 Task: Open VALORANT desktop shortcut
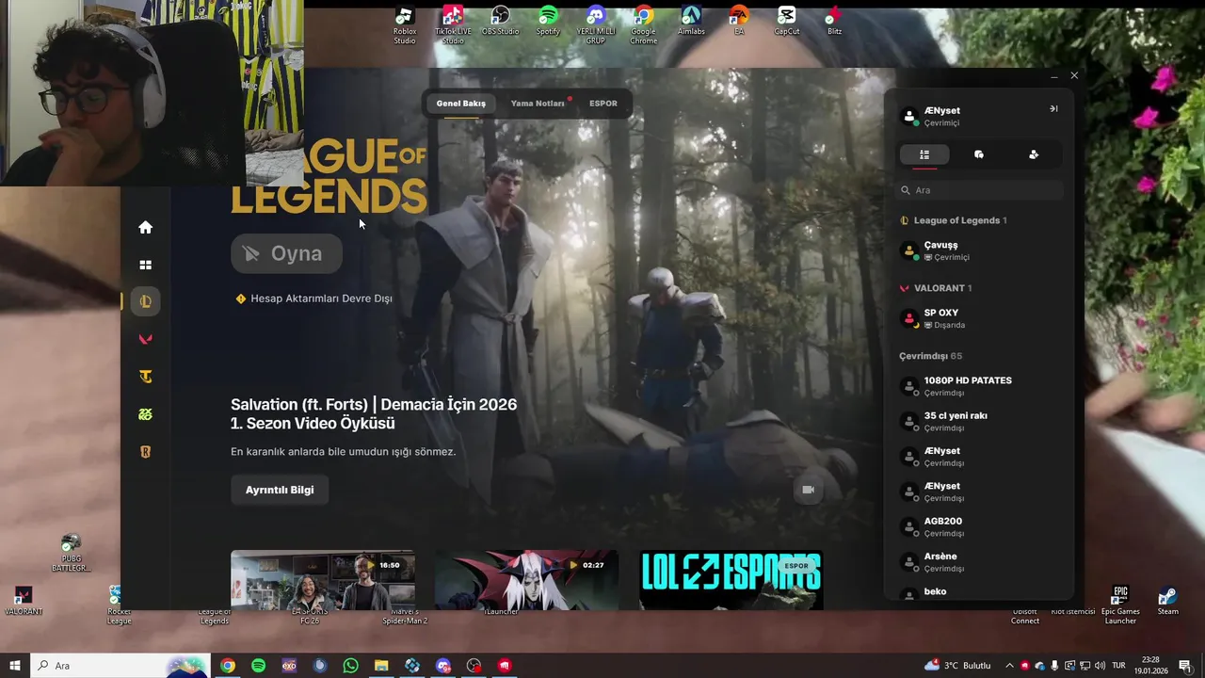[24, 602]
